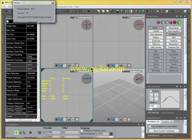This screenshot has height=140, width=192.
Task: Click the save disk icon in the toolbar
Action: [x=185, y=11]
